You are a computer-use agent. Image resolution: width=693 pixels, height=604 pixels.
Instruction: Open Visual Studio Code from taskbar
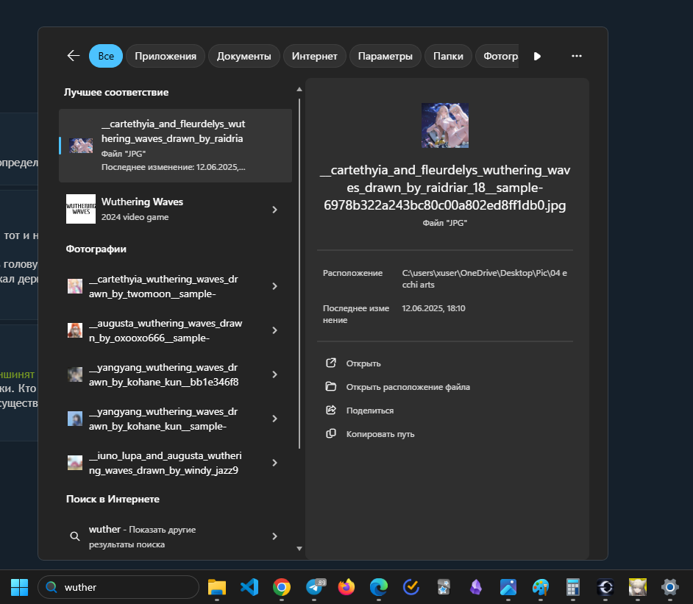(x=249, y=587)
